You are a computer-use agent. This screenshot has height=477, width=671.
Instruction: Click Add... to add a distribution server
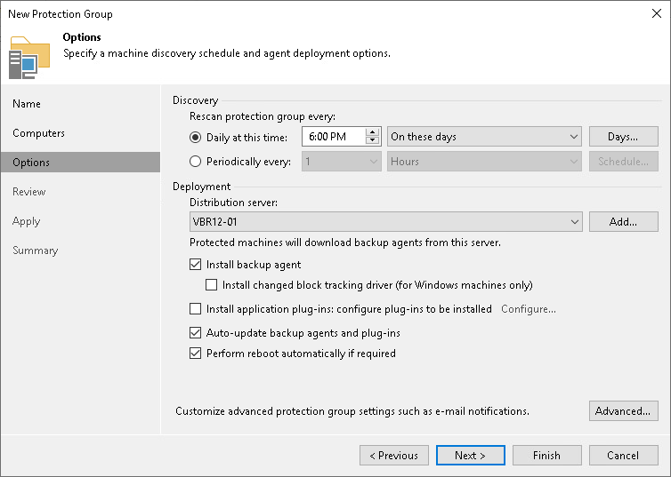pos(623,221)
